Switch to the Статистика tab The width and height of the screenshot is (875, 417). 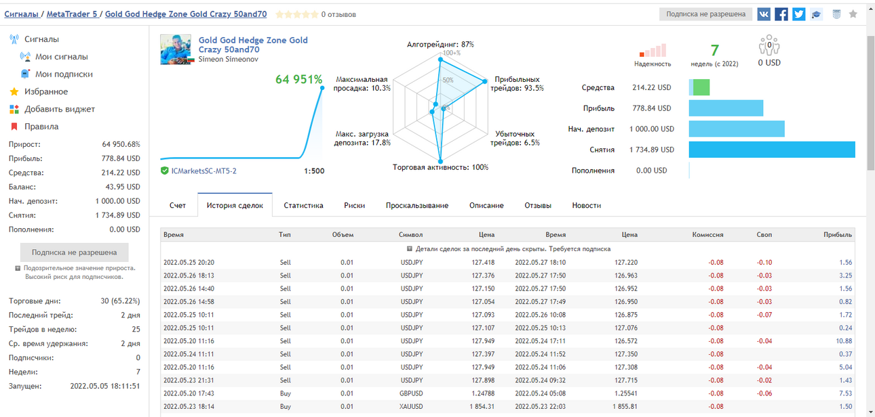point(303,205)
